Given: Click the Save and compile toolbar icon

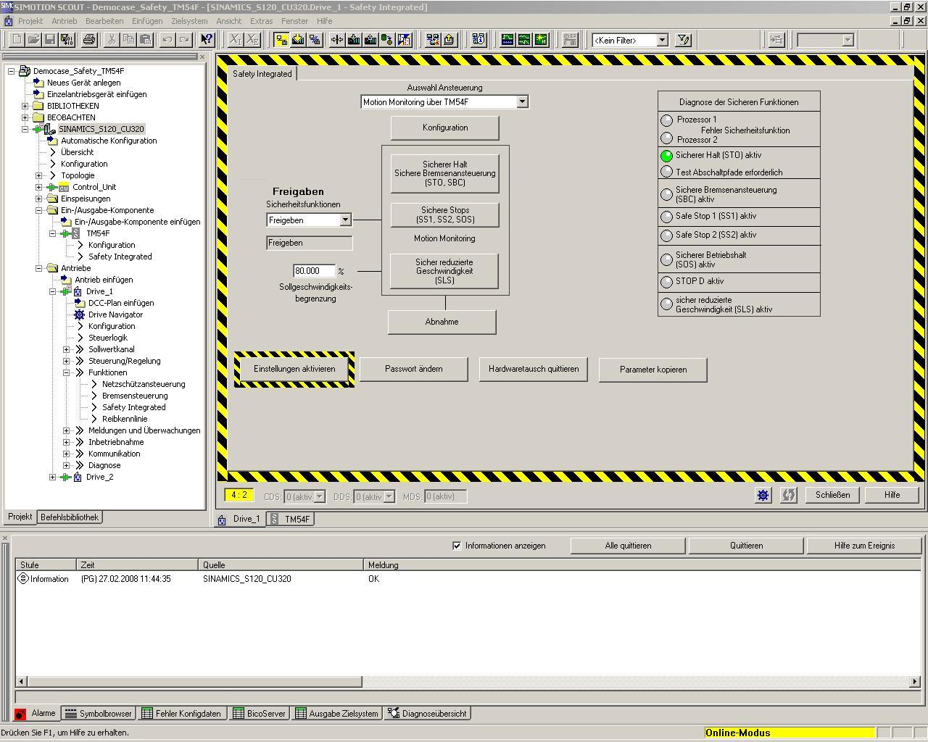Looking at the screenshot, I should point(66,40).
